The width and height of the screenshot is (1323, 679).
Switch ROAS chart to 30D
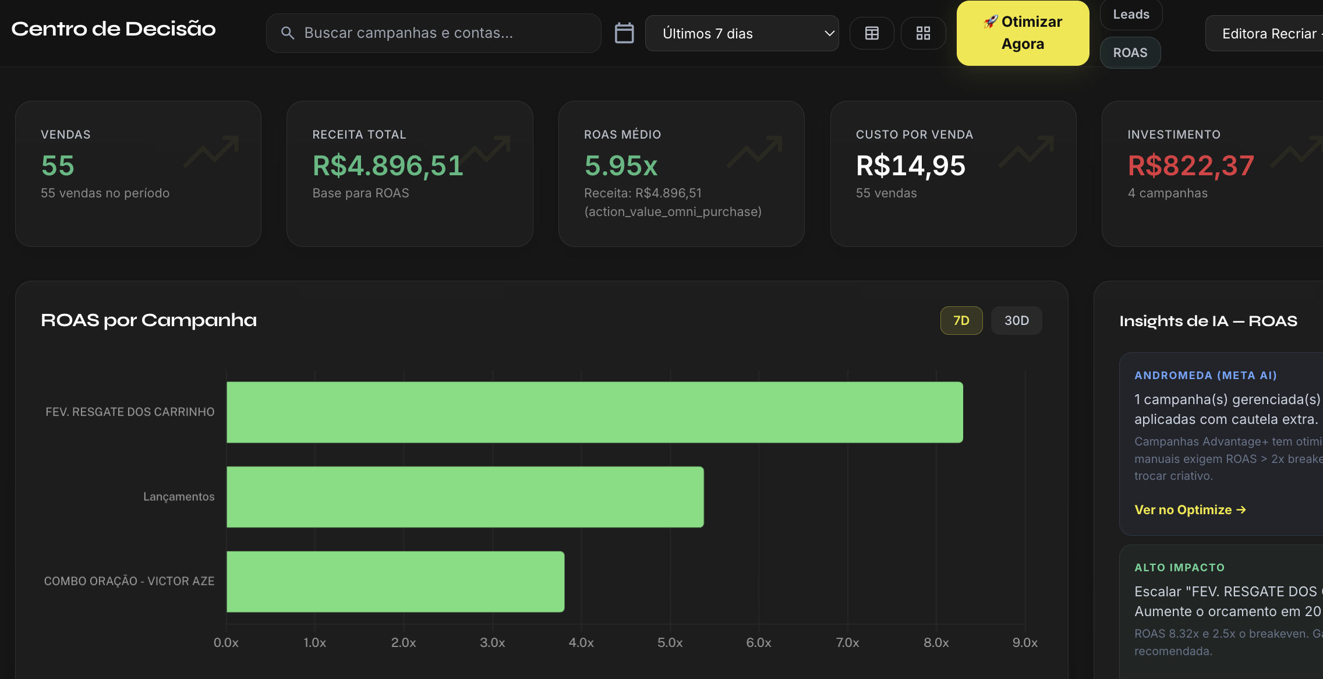(x=1016, y=320)
